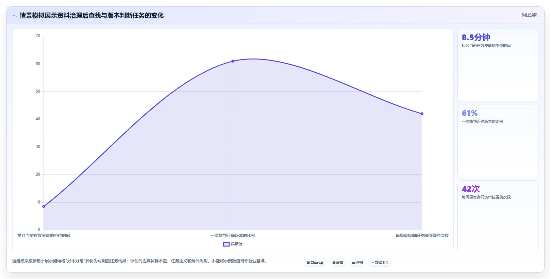Click y-axis tick label 10
551x279 pixels.
38,202
